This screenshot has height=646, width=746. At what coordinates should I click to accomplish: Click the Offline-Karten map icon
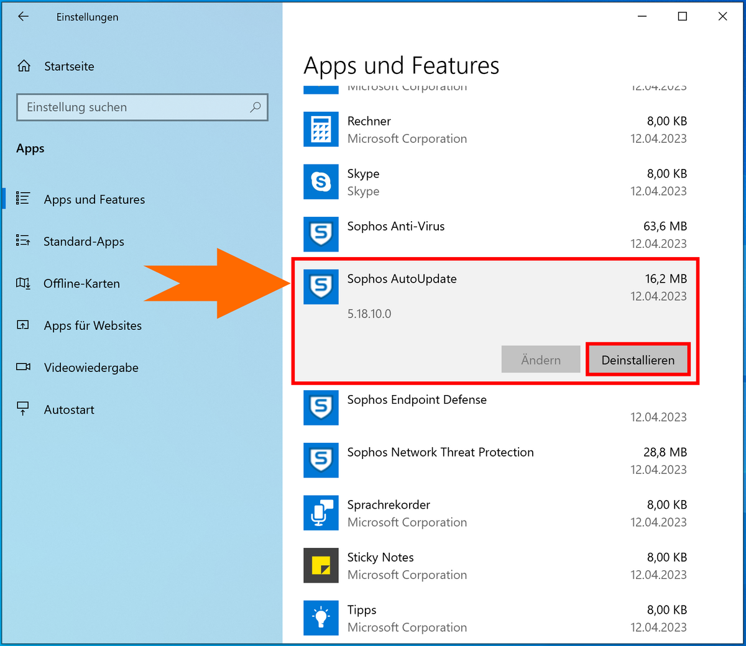(x=23, y=283)
